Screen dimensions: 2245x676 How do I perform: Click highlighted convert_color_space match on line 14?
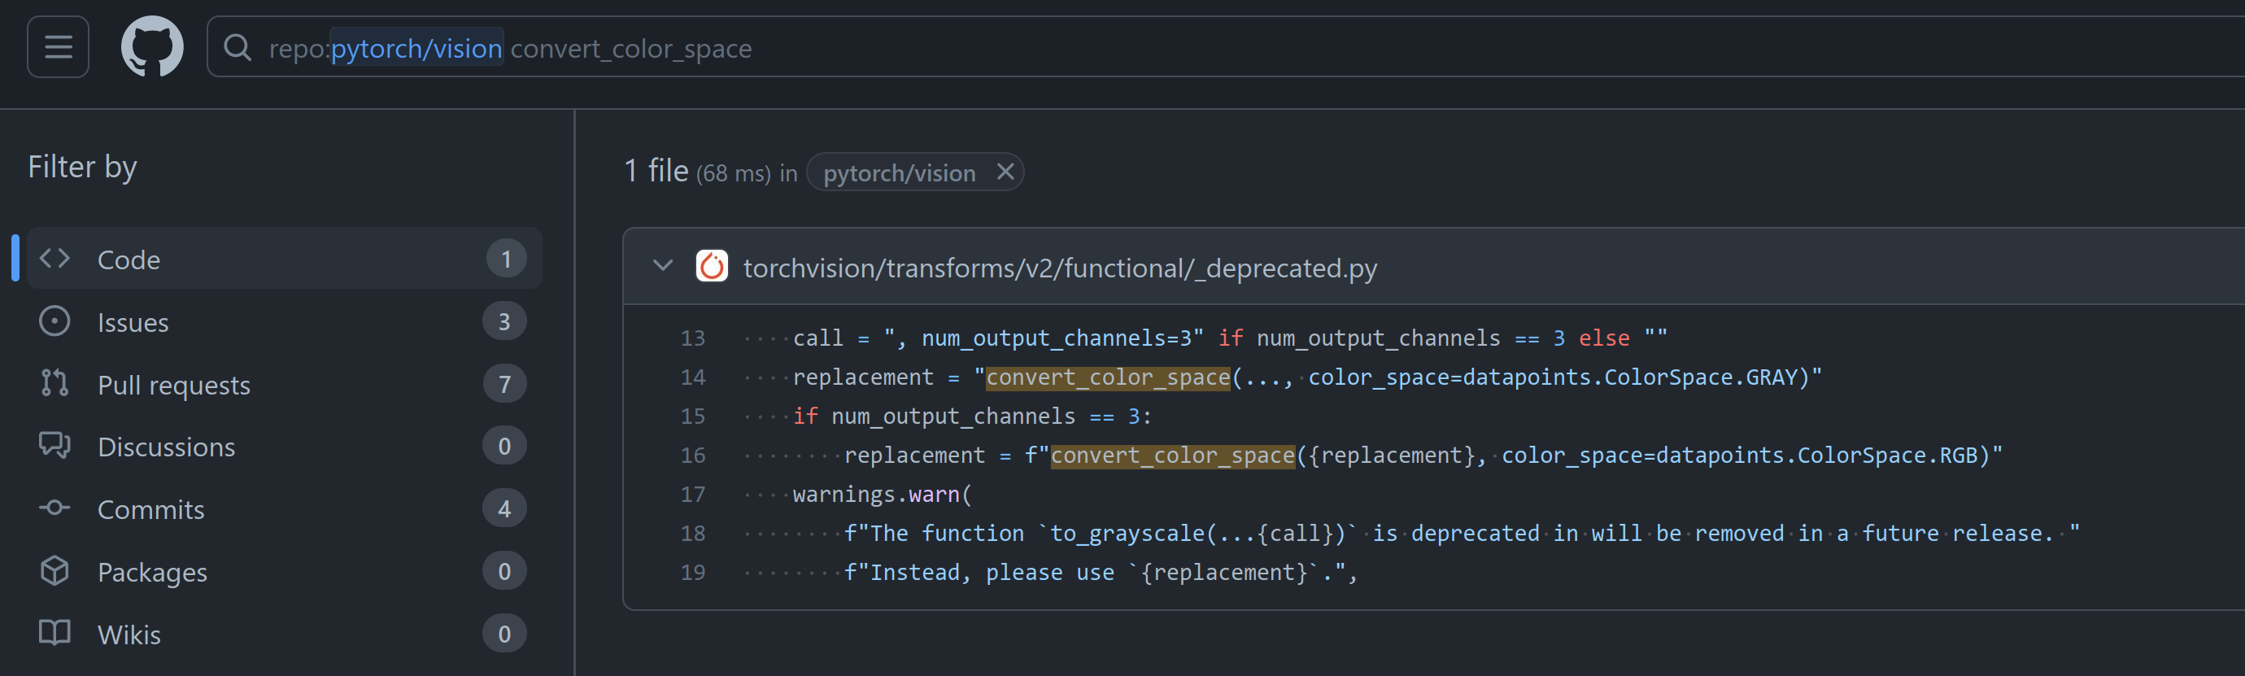pyautogui.click(x=1108, y=377)
